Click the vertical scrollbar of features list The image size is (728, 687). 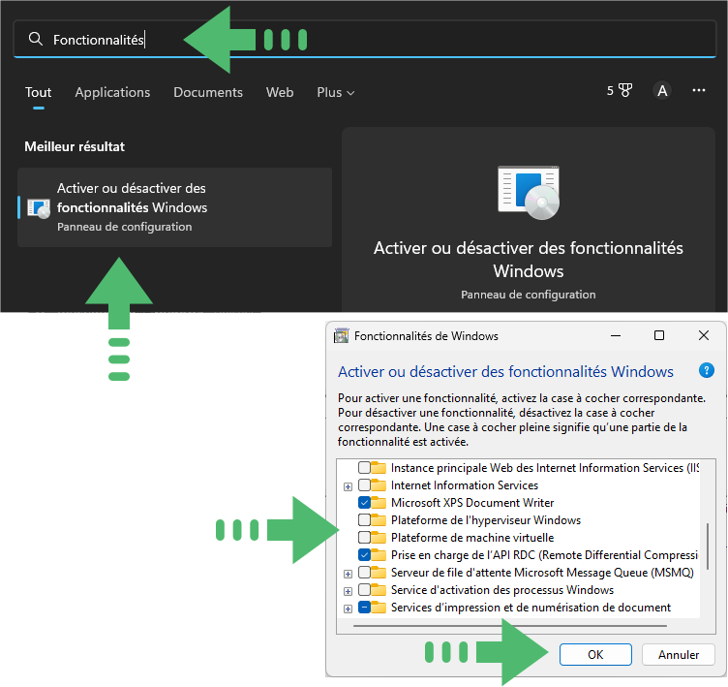(x=708, y=546)
